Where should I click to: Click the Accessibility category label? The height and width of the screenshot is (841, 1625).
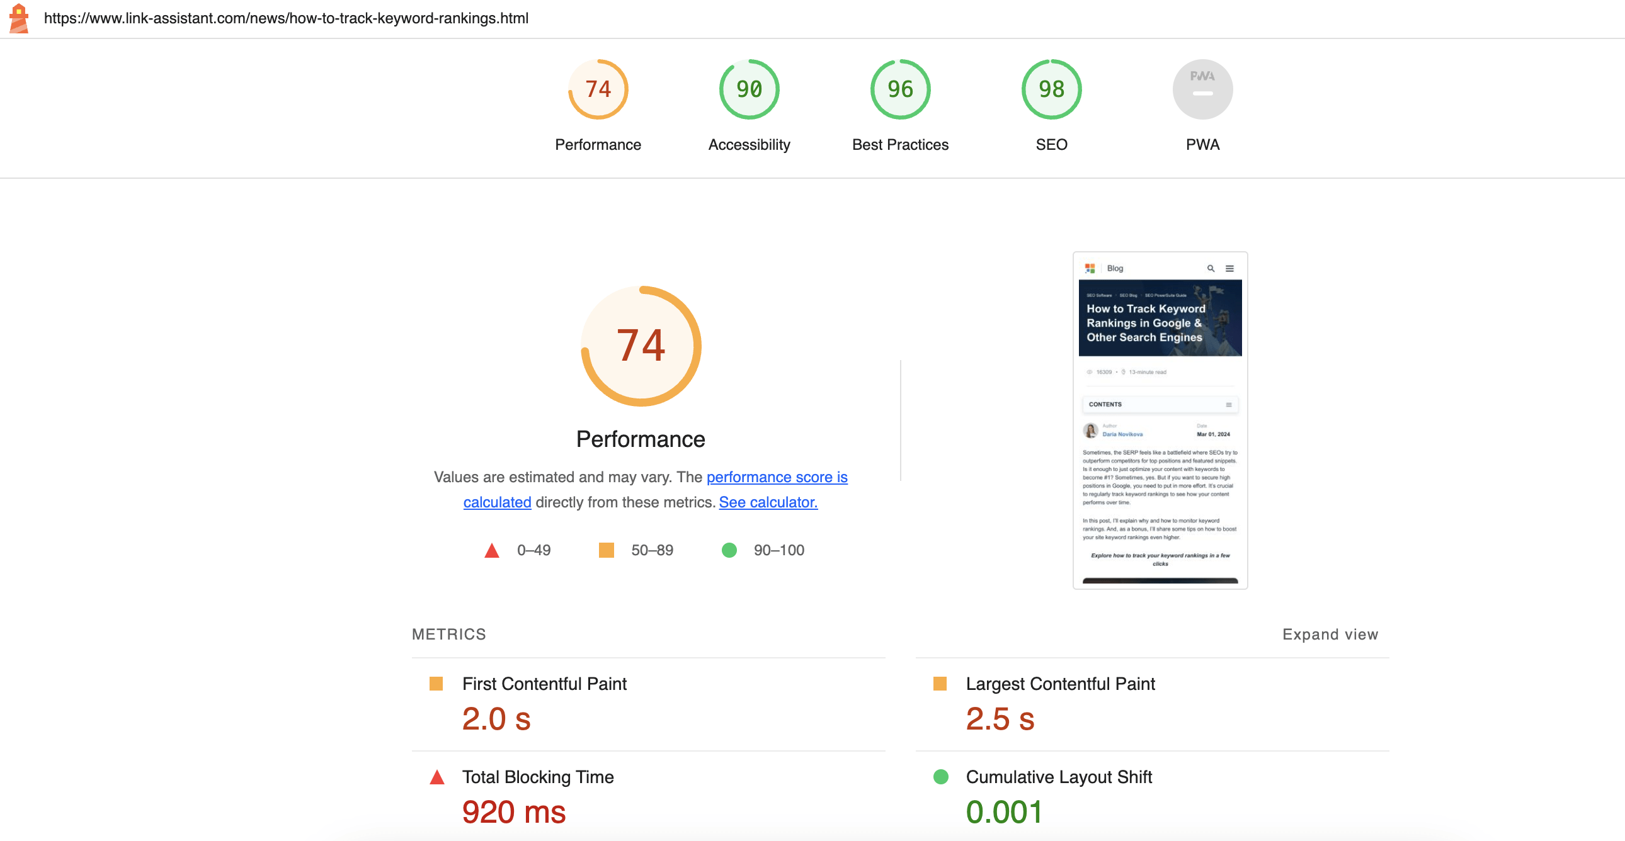[749, 145]
